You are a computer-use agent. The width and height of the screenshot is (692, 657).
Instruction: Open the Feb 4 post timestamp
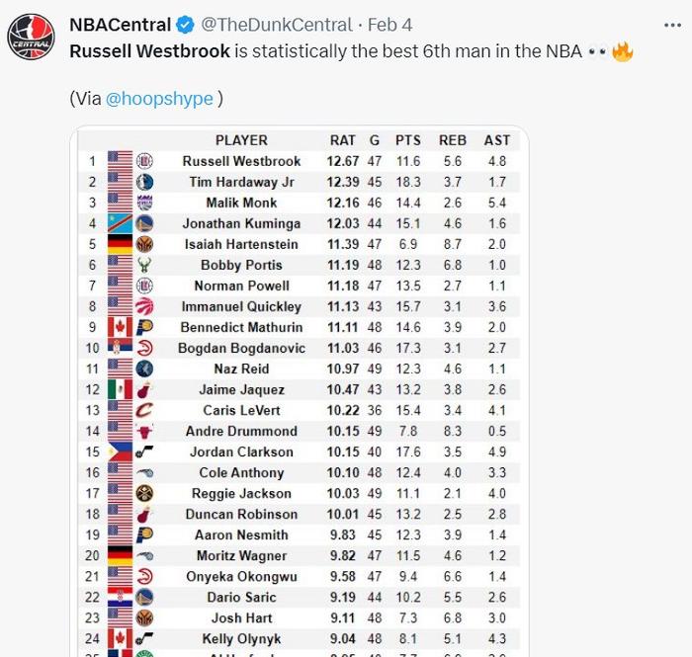click(389, 25)
